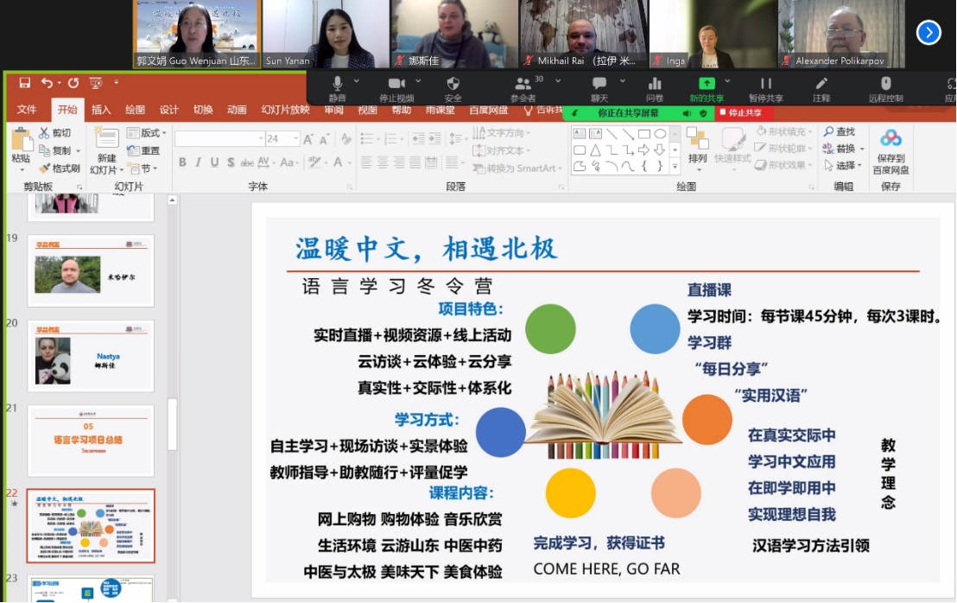This screenshot has height=603, width=957.
Task: Click the Paste (粘贴) clipboard icon
Action: click(x=22, y=140)
